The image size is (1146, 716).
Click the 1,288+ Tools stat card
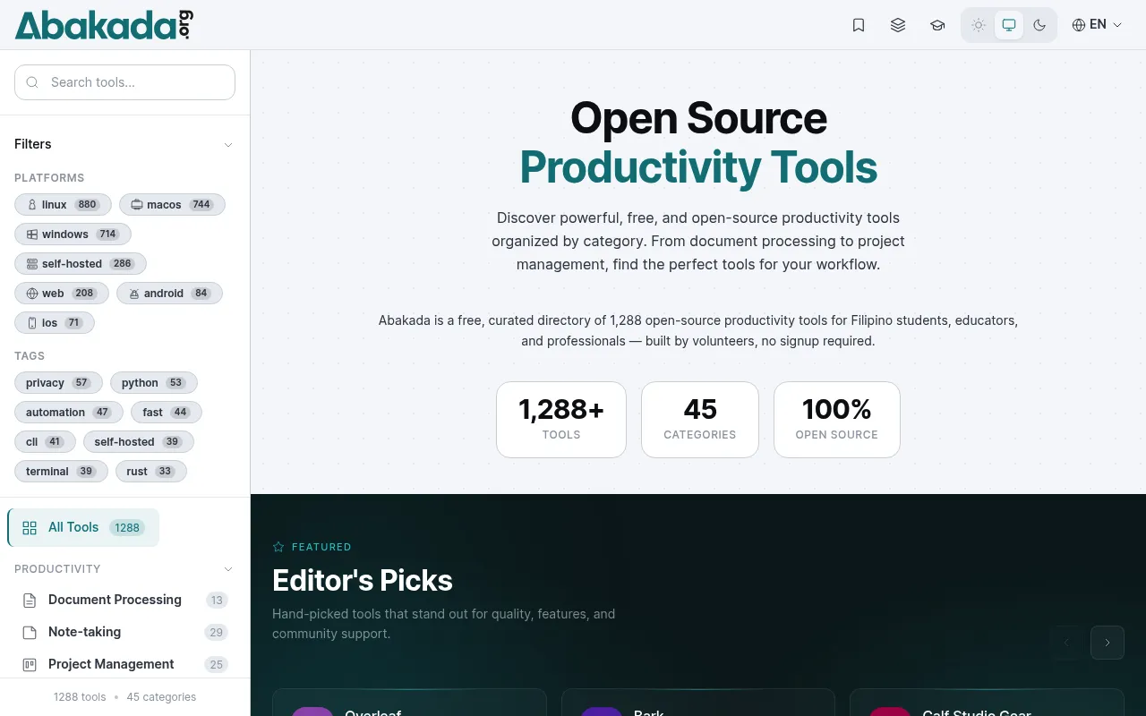click(x=561, y=420)
